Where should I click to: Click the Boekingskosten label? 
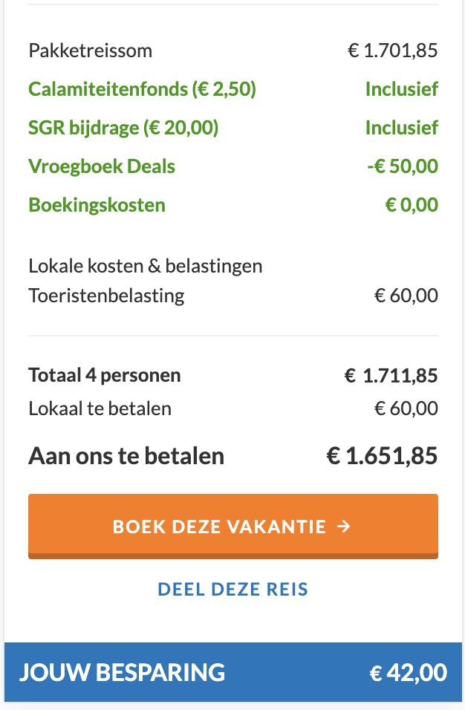point(97,205)
